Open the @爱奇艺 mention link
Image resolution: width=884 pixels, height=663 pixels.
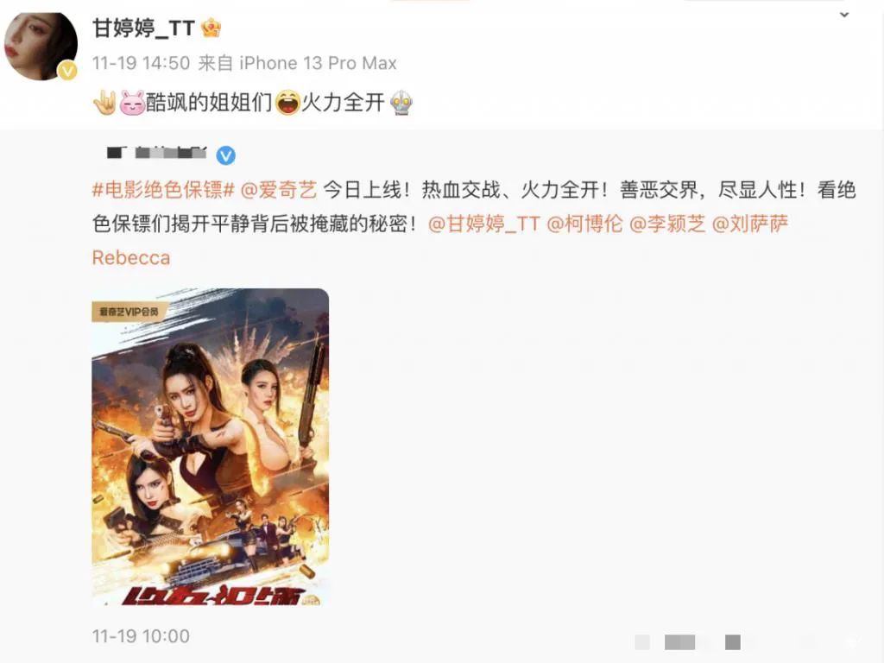coord(279,190)
